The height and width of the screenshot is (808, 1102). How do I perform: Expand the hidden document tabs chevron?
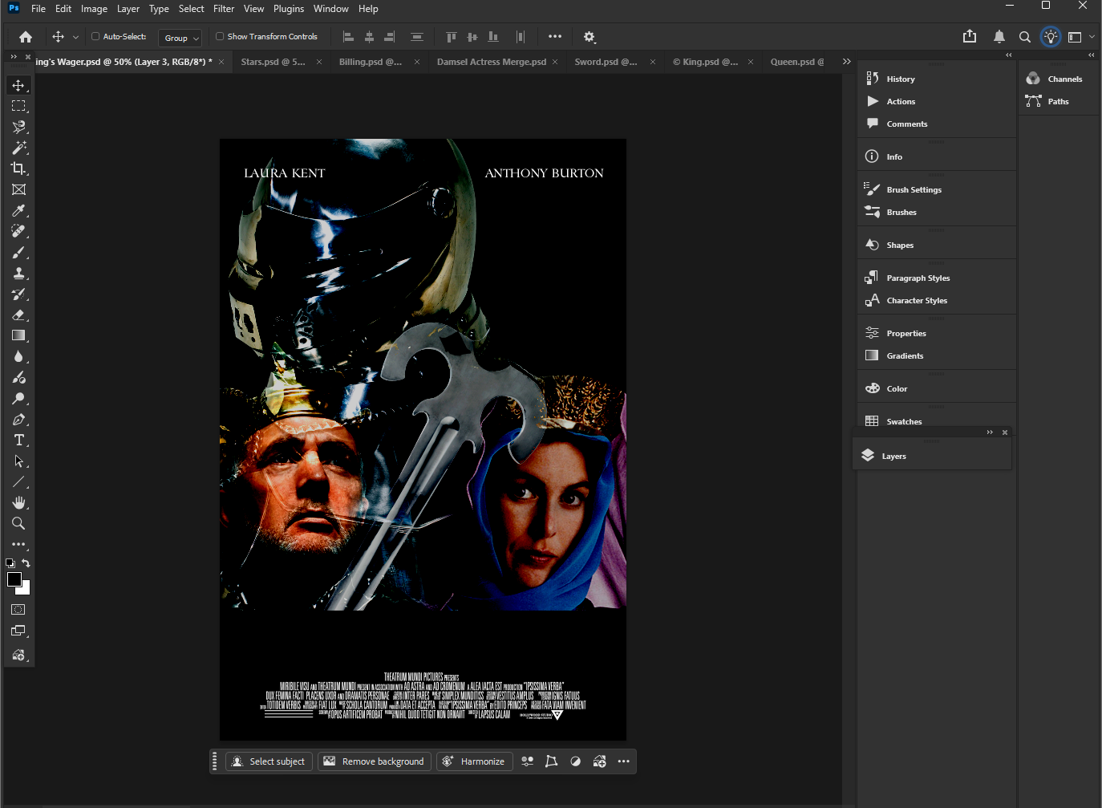[x=846, y=60]
